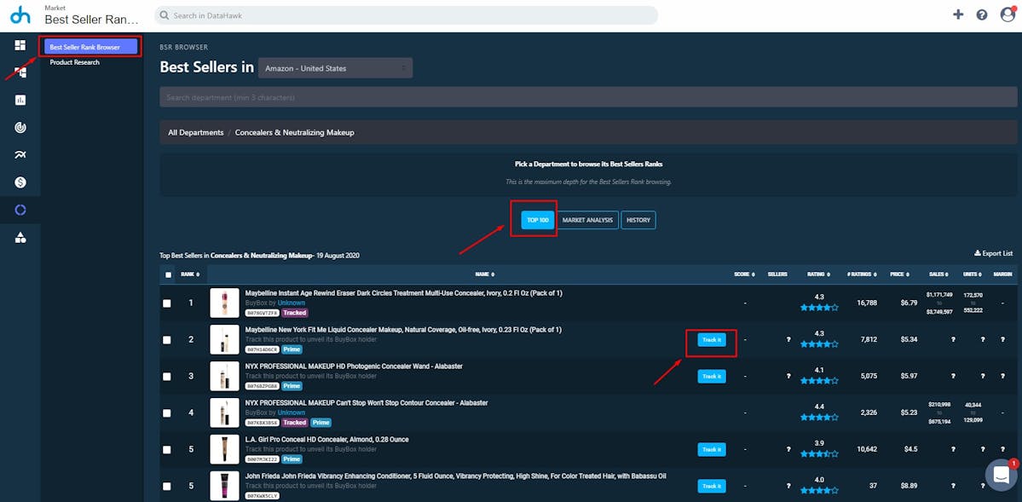Screen dimensions: 1022x502
Task: Open the bar chart icon in sidebar
Action: (x=20, y=100)
